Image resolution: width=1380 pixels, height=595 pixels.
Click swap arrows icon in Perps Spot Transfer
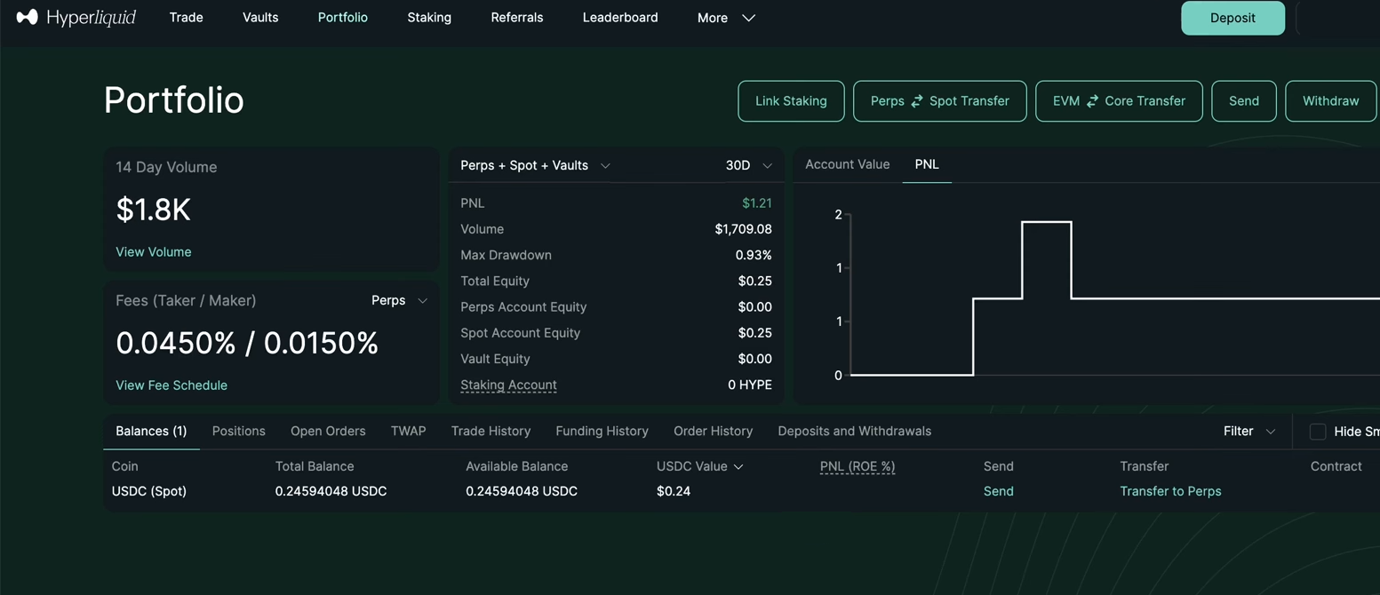point(917,101)
